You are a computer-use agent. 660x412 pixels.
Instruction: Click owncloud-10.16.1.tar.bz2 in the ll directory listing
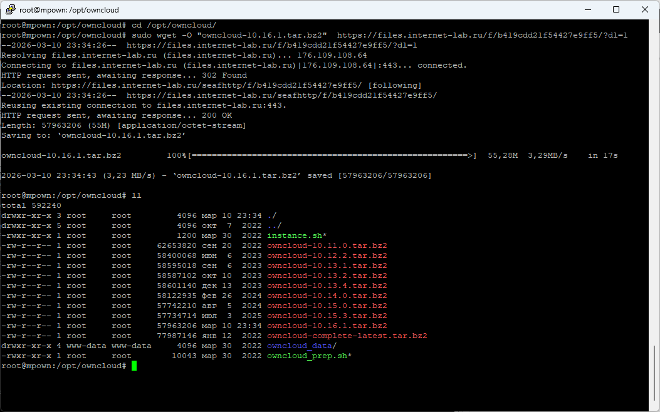pyautogui.click(x=327, y=326)
